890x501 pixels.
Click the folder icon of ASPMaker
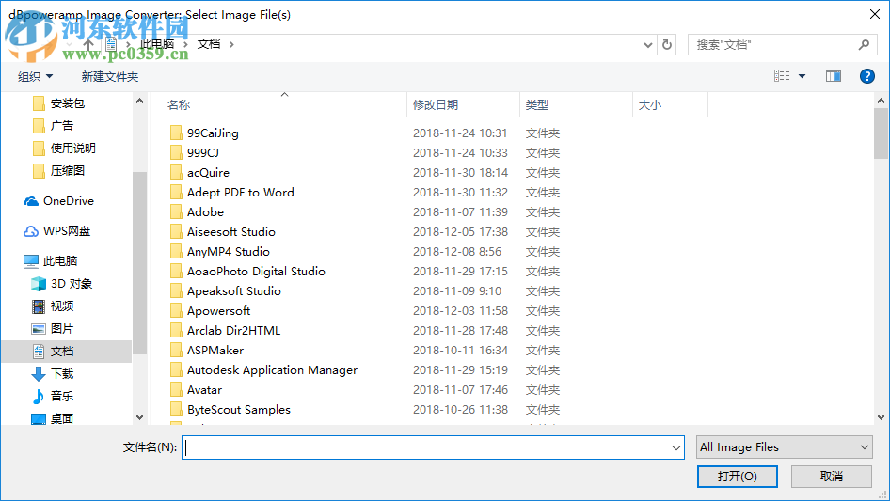tap(176, 350)
